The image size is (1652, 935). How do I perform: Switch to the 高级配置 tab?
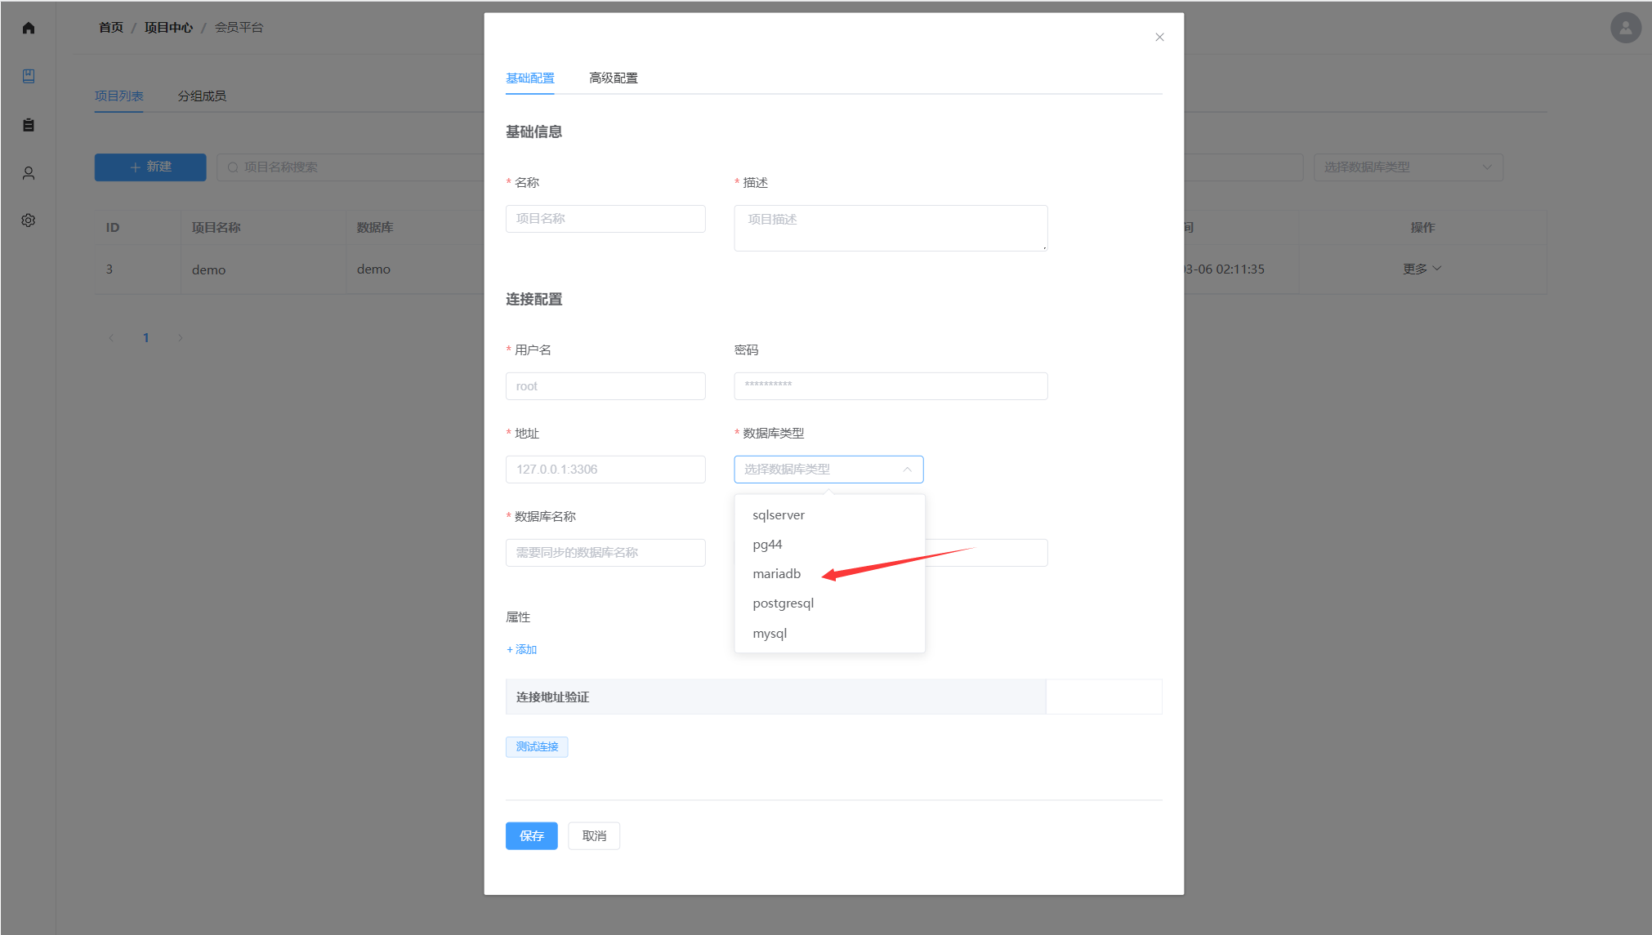[x=613, y=78]
